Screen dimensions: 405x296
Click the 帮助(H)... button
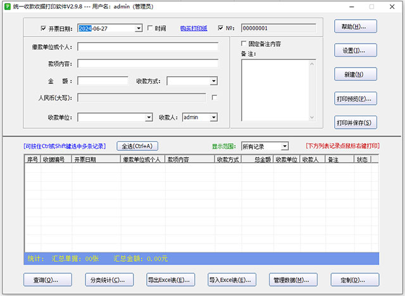(x=356, y=27)
